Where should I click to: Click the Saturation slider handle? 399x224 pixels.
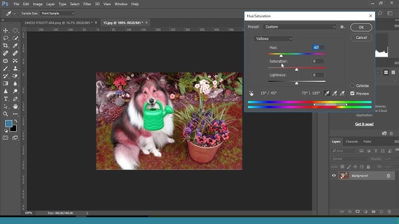(x=297, y=69)
